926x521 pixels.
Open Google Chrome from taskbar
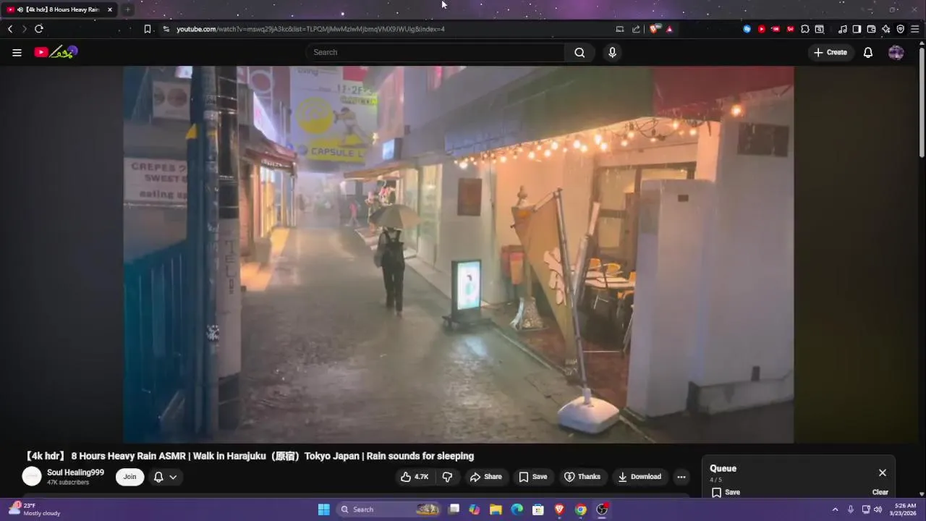tap(580, 509)
